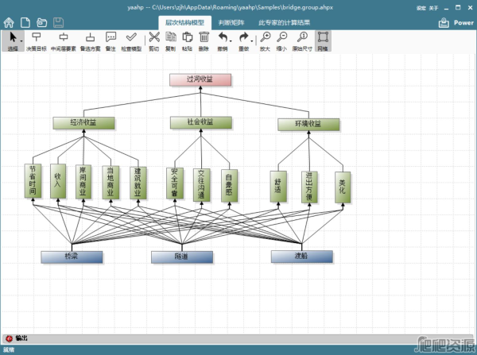Viewport: 477px width, 355px height.
Task: Click the Home icon in the title bar
Action: [9, 22]
